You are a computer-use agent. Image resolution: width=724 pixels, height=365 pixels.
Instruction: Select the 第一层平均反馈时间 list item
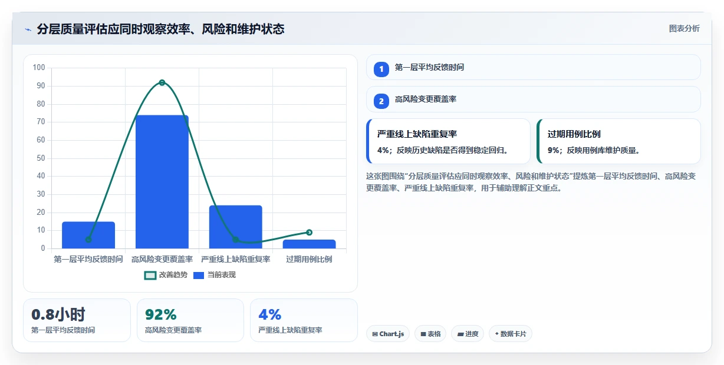(x=534, y=67)
